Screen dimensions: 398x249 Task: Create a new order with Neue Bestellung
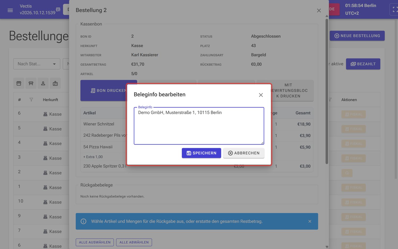[x=357, y=36]
